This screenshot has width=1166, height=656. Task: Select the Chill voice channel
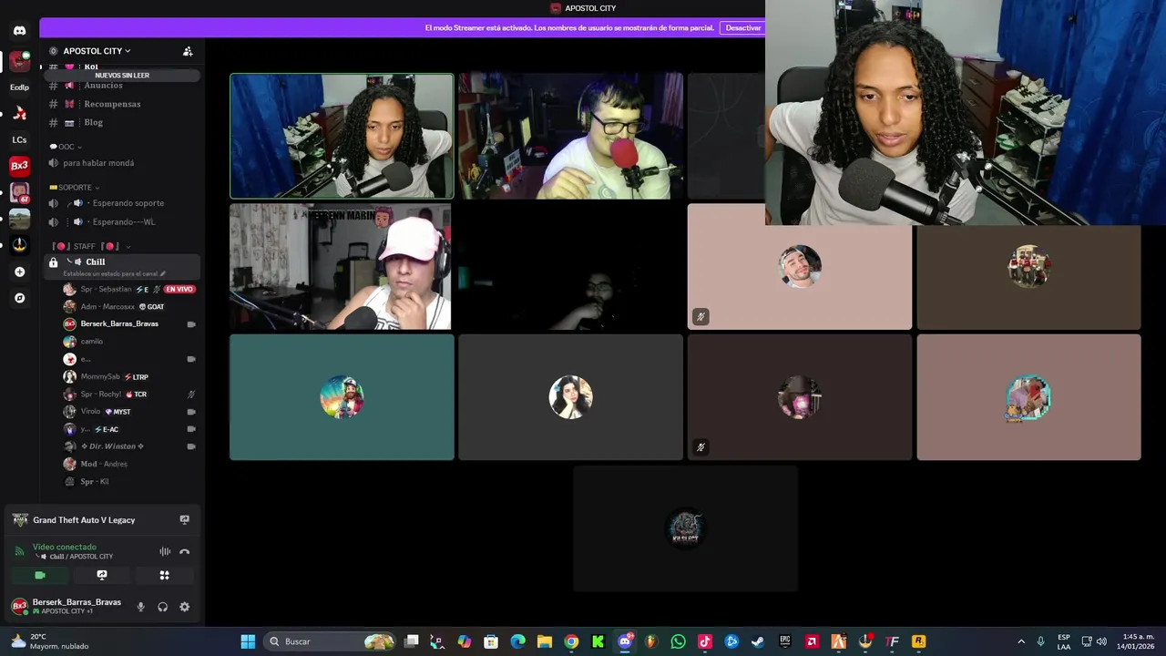point(120,265)
